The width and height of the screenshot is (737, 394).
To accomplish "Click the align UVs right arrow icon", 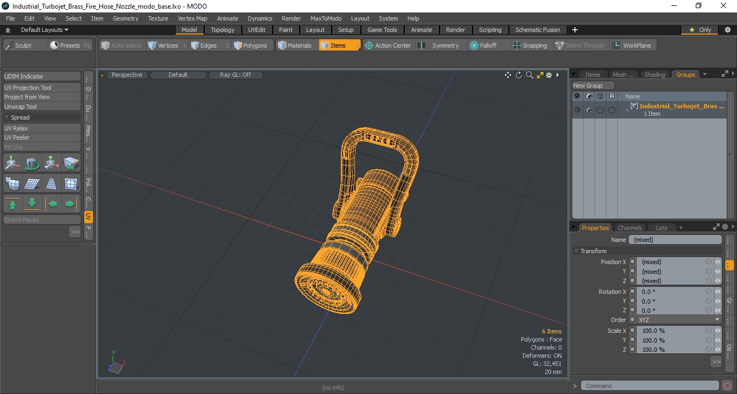I will point(70,204).
